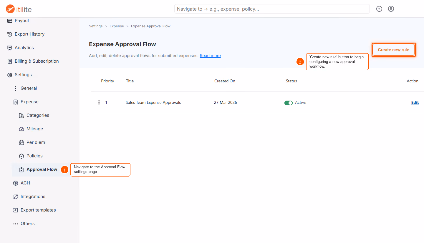This screenshot has width=424, height=243.
Task: Open the help question mark icon
Action: coord(379,9)
